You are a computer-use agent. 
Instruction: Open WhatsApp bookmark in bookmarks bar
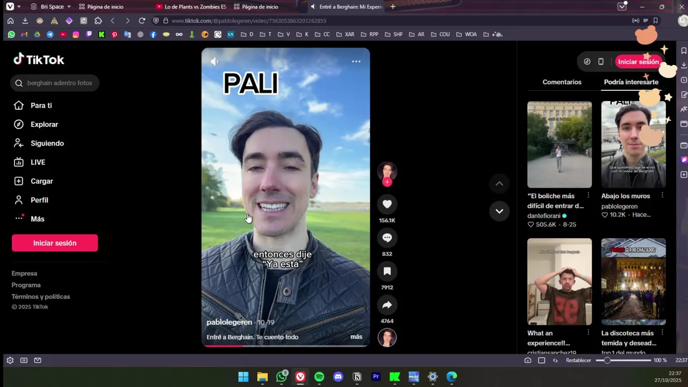pos(11,34)
